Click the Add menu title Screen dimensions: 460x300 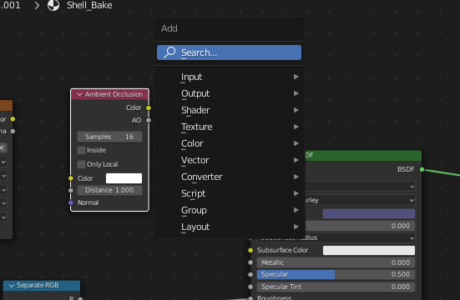[x=169, y=28]
